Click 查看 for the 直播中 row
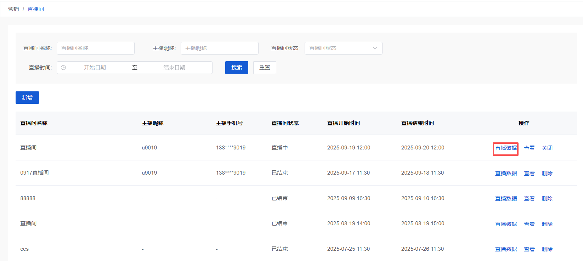 point(529,148)
